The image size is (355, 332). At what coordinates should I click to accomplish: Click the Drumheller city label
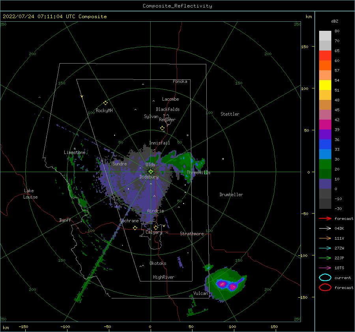tap(231, 195)
